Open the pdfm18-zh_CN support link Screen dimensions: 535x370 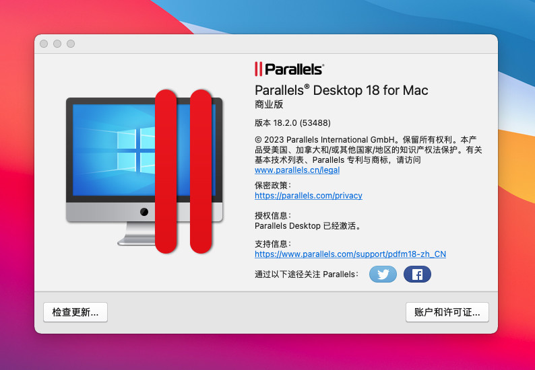[350, 254]
